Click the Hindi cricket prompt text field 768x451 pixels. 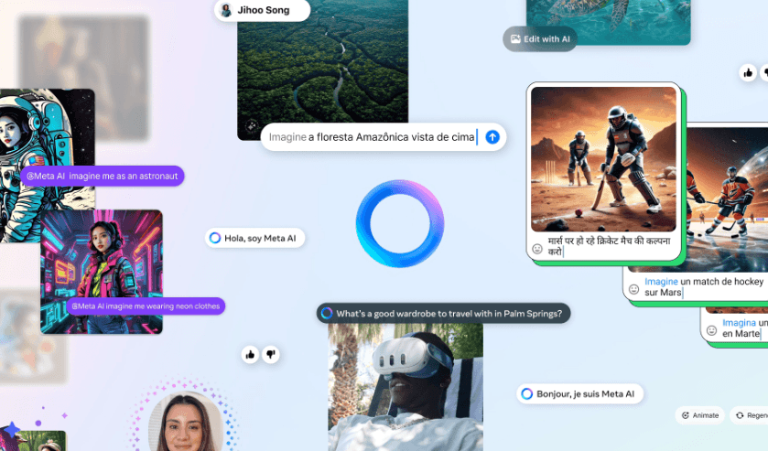coord(609,246)
